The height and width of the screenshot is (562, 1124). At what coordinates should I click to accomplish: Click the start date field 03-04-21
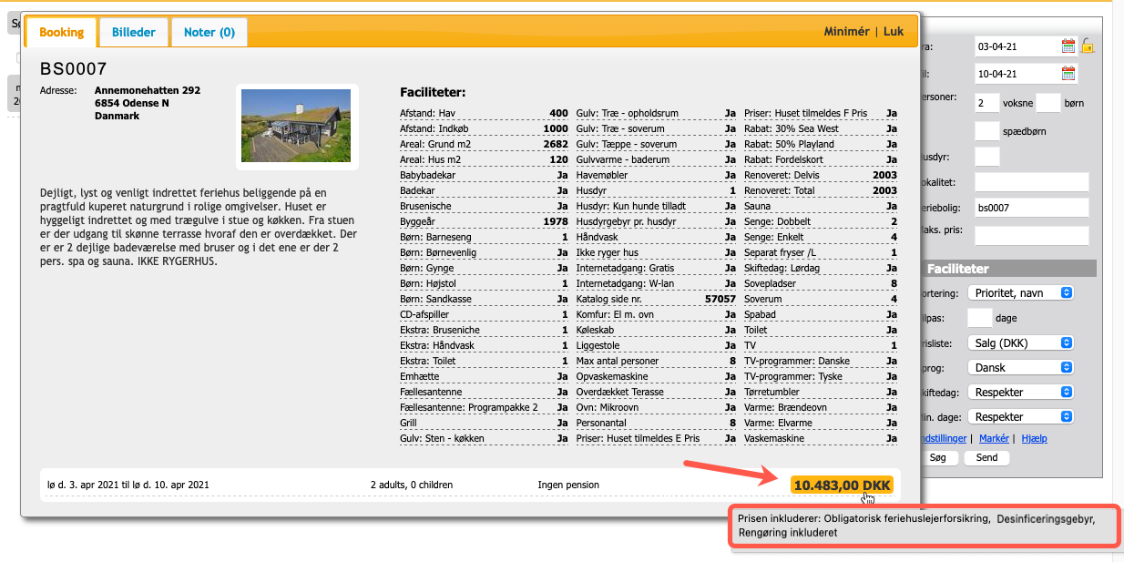[x=1016, y=46]
